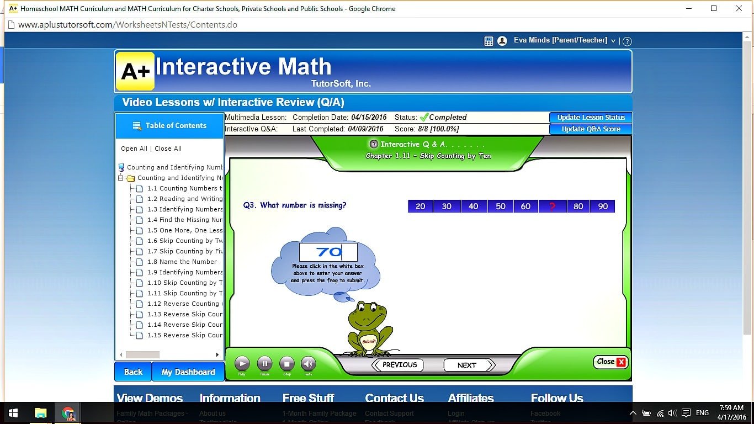Open lesson 1.8 Name the Number
This screenshot has height=424, width=754.
point(182,262)
